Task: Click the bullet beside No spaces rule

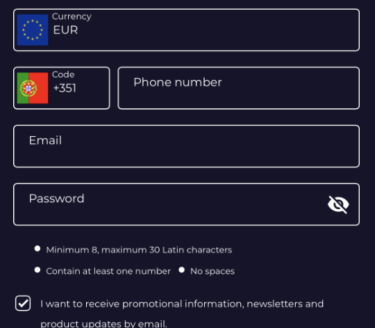Action: click(181, 270)
